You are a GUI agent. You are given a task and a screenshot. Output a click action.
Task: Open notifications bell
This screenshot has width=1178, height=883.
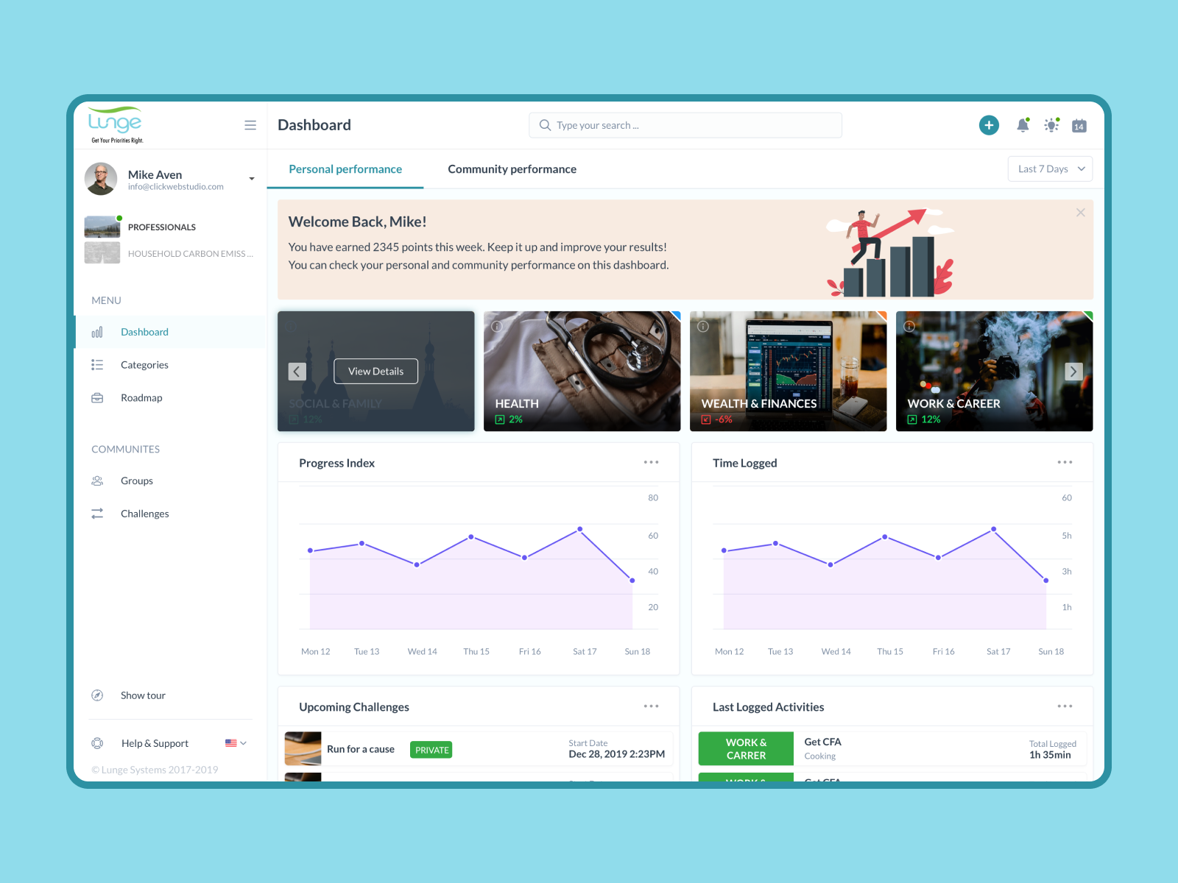[x=1023, y=125]
